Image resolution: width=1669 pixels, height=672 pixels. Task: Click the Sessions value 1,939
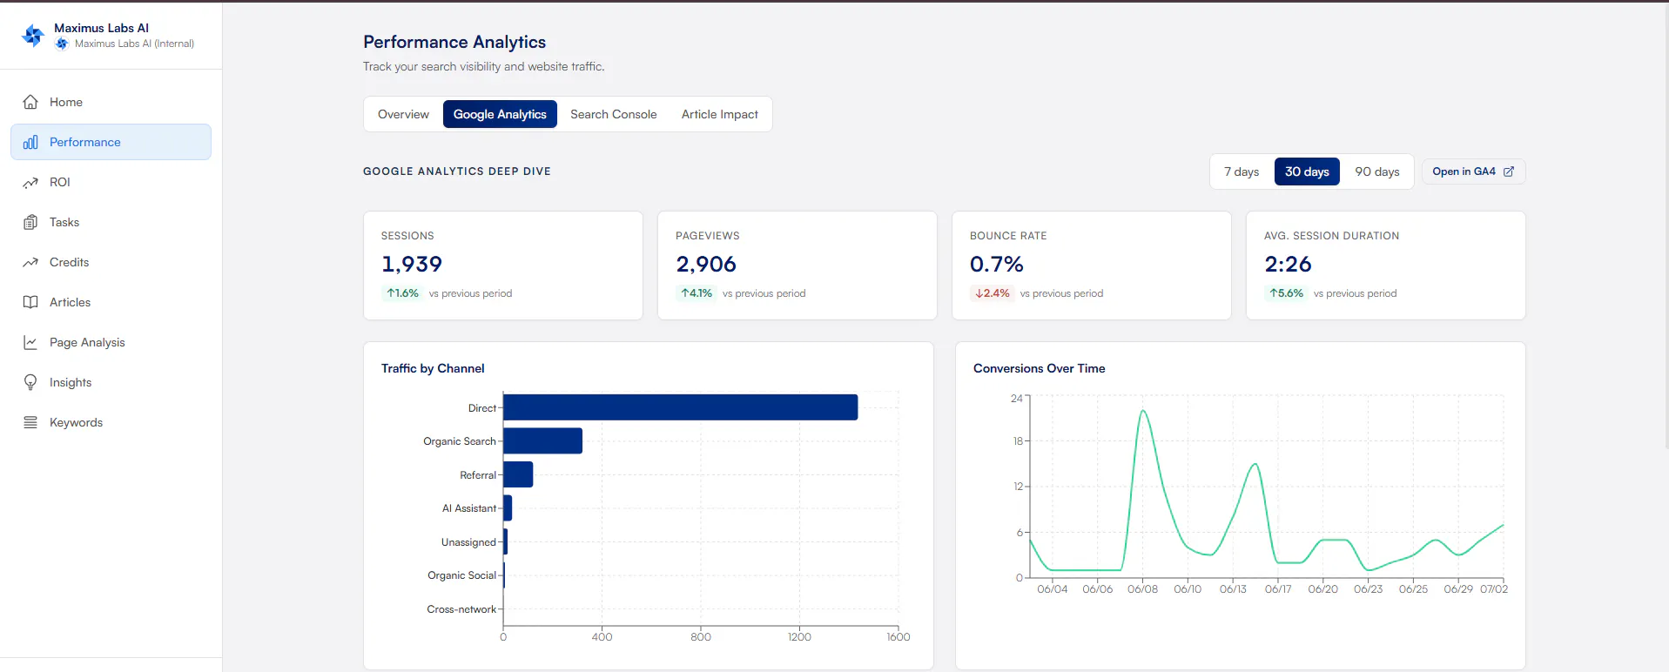(412, 264)
